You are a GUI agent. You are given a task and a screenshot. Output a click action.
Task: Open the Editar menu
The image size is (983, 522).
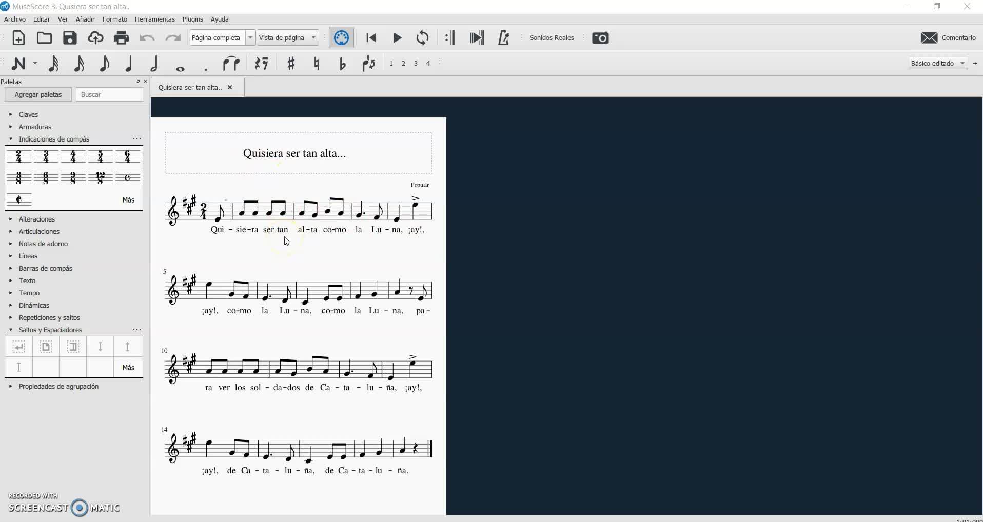(42, 19)
